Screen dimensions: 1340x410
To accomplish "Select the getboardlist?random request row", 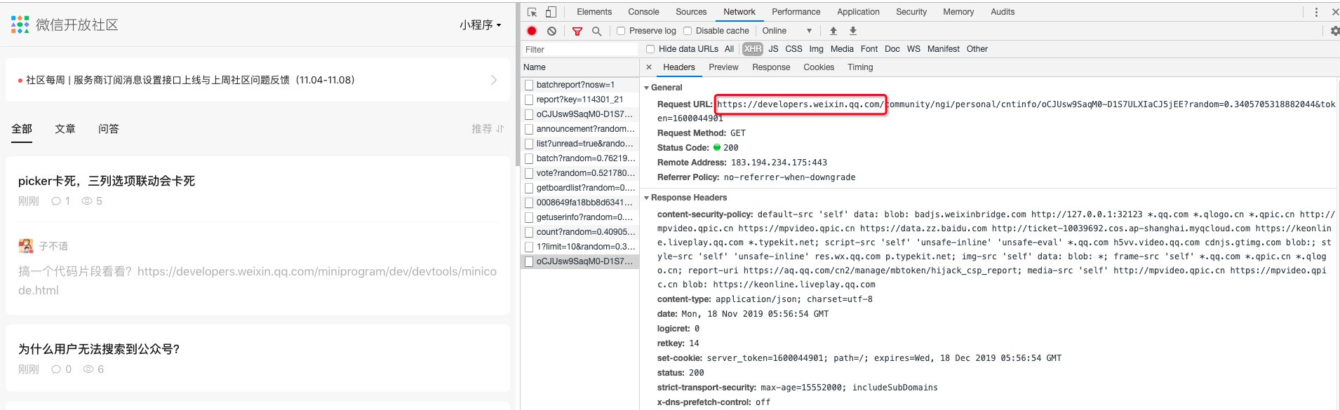I will pyautogui.click(x=579, y=188).
